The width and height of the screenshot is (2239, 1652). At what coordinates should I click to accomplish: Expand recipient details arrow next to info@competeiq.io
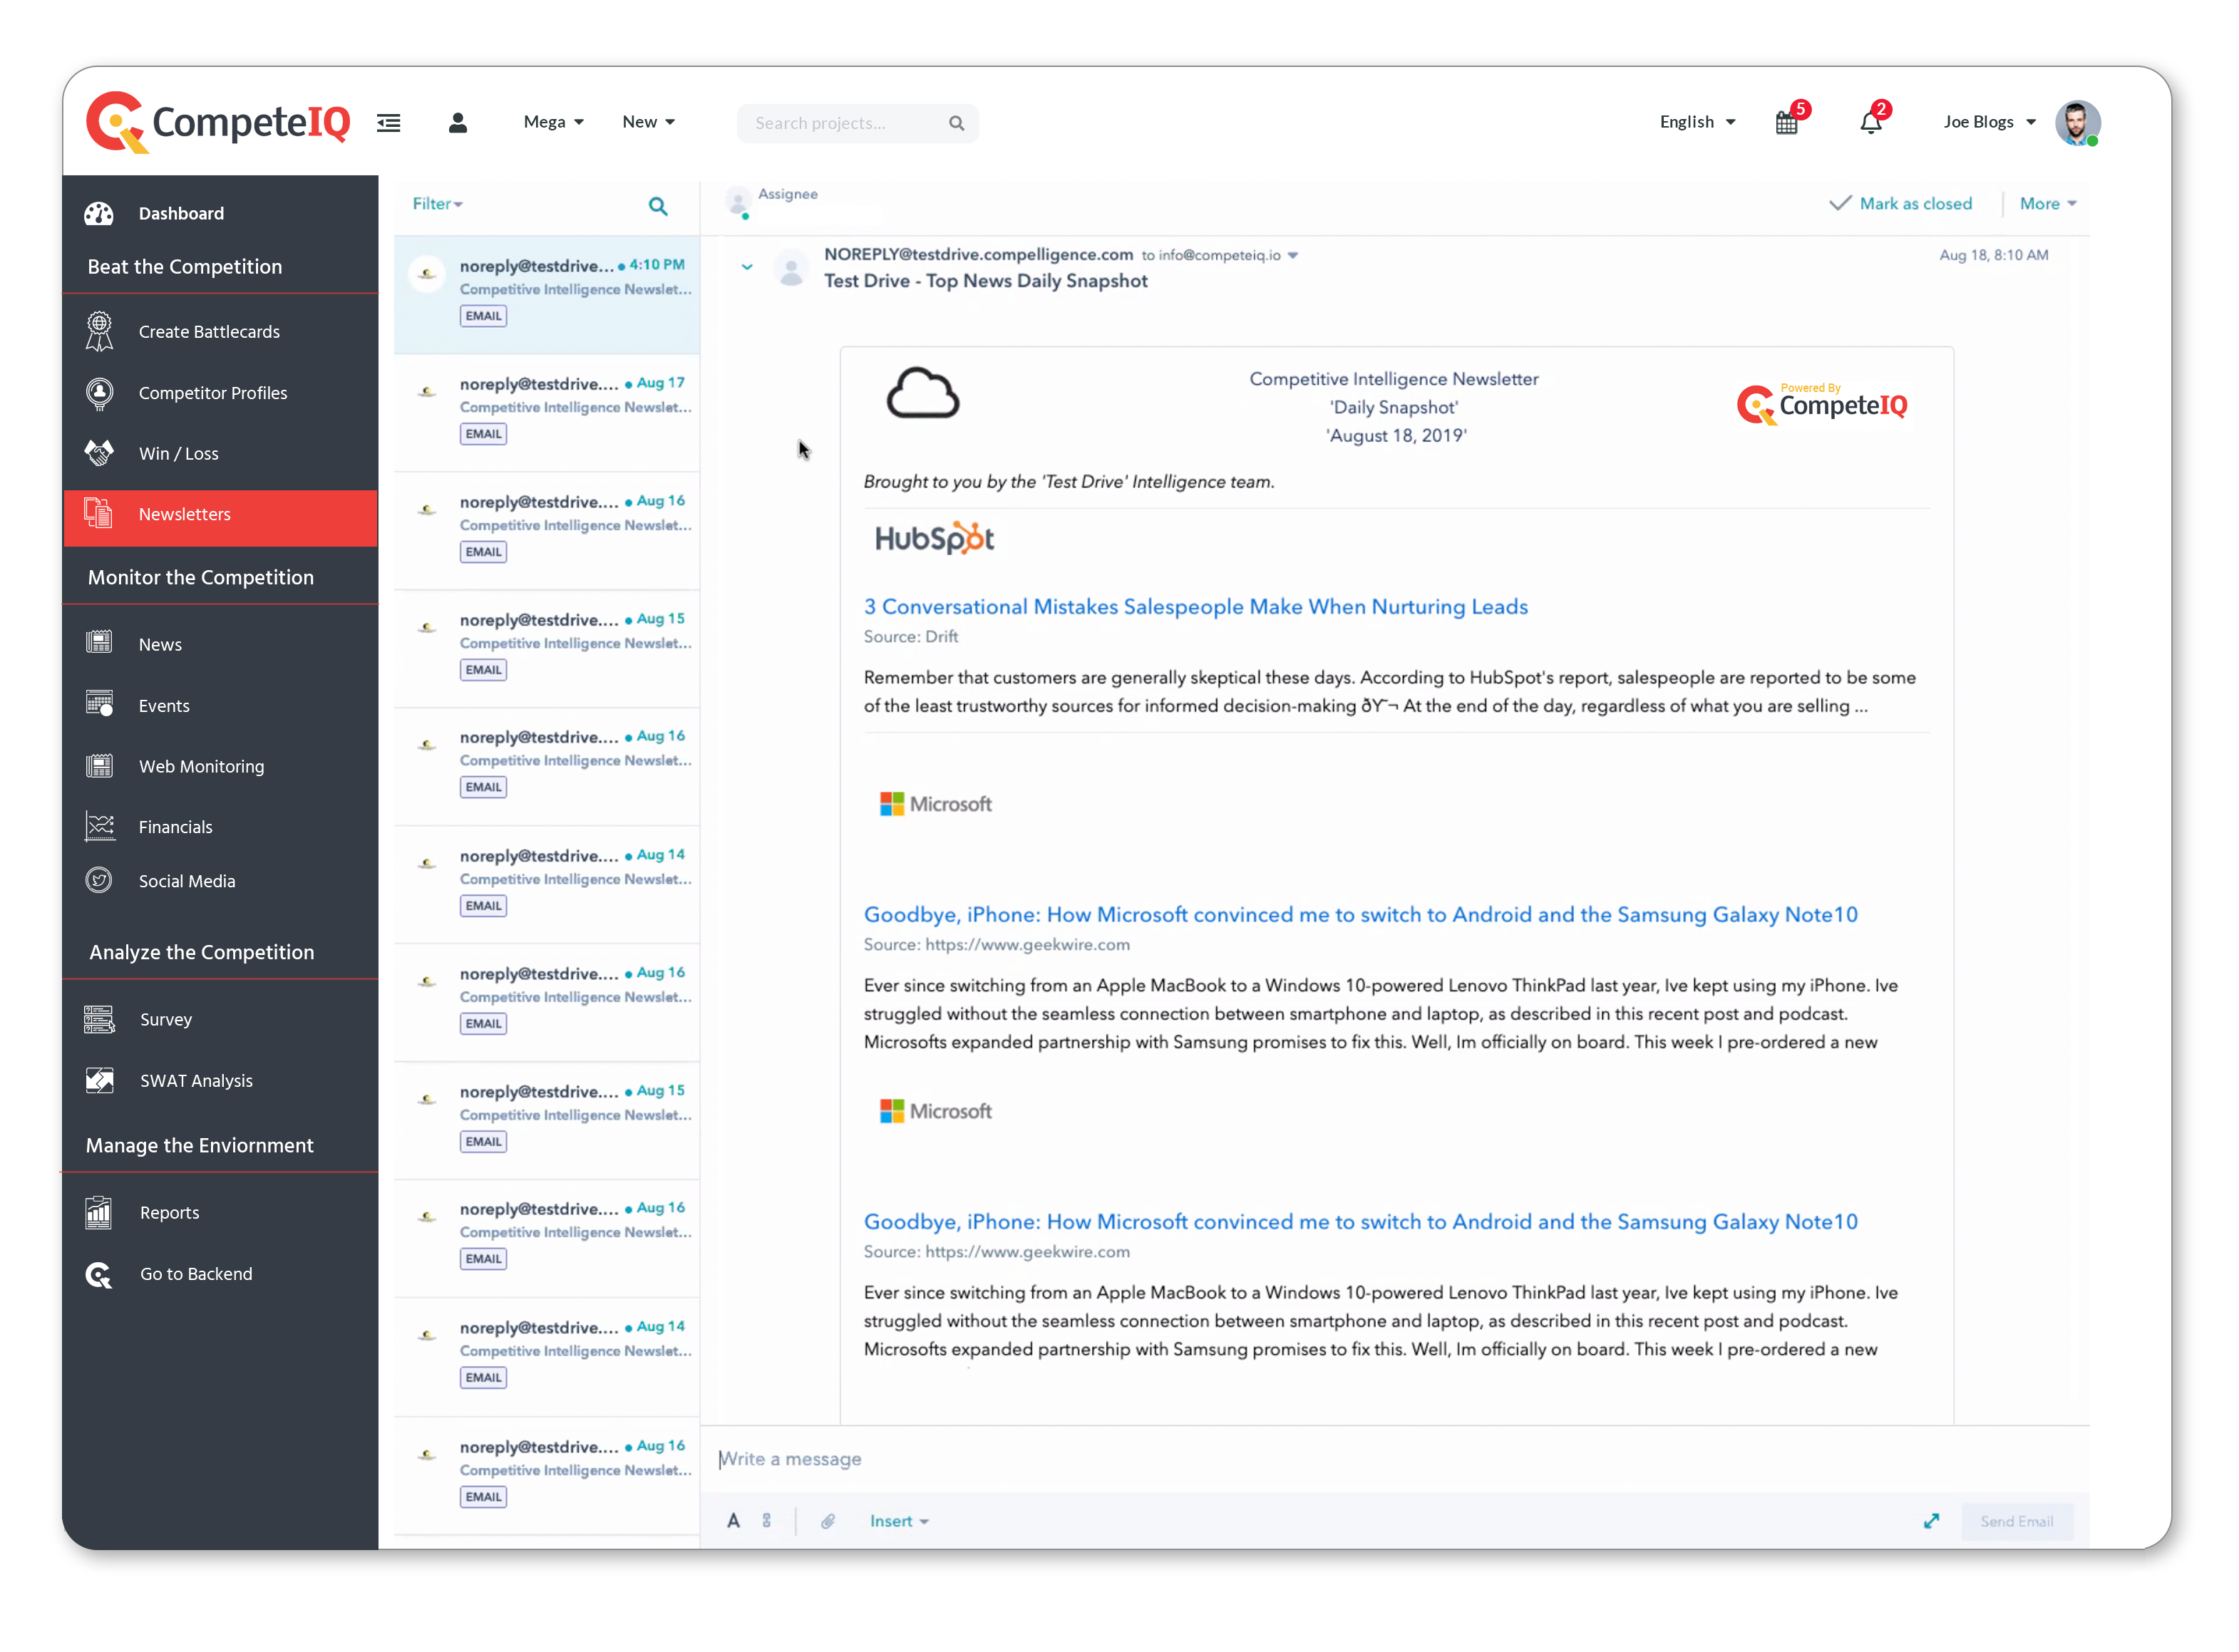tap(1292, 256)
